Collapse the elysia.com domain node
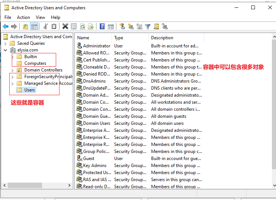This screenshot has height=200, width=276. coord(5,50)
